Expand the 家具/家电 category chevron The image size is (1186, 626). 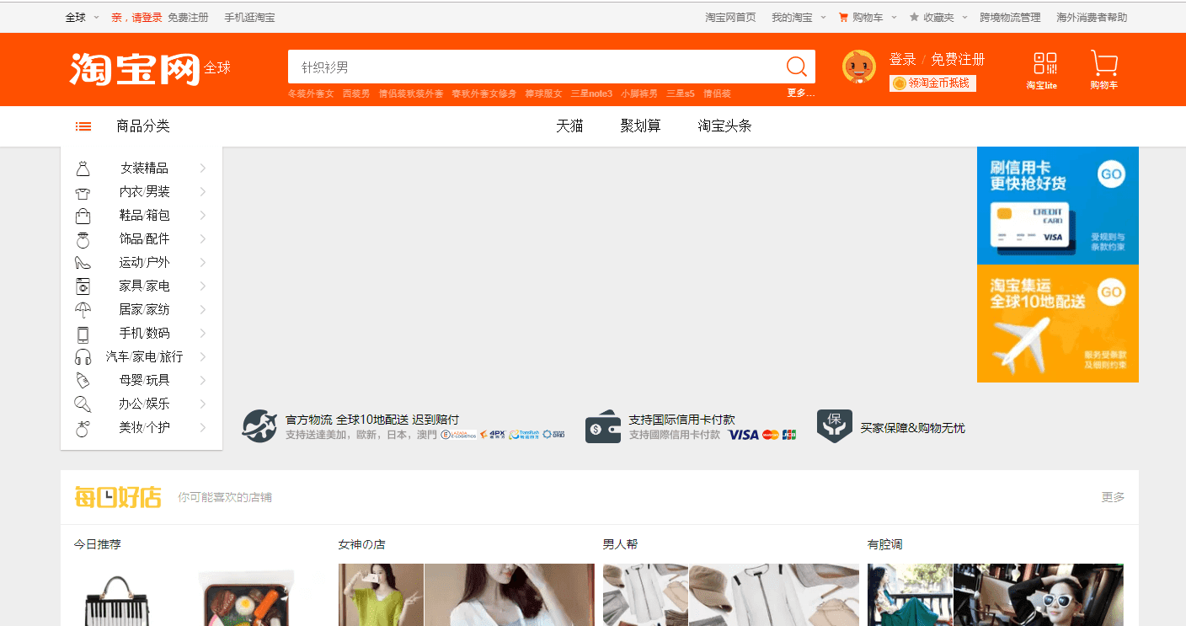click(203, 286)
